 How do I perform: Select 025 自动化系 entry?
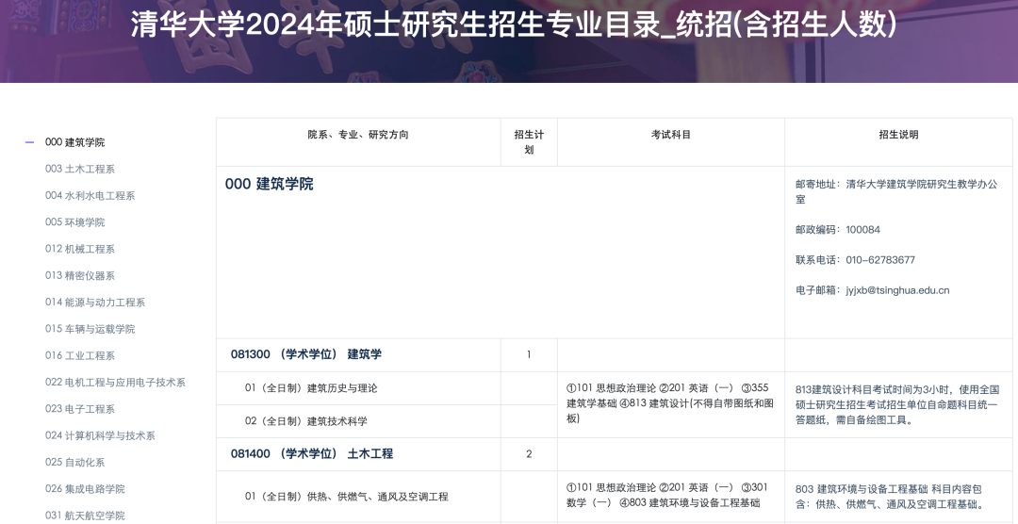tap(74, 462)
